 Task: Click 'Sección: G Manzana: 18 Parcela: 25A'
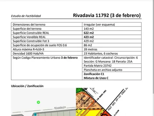(x=108, y=62)
